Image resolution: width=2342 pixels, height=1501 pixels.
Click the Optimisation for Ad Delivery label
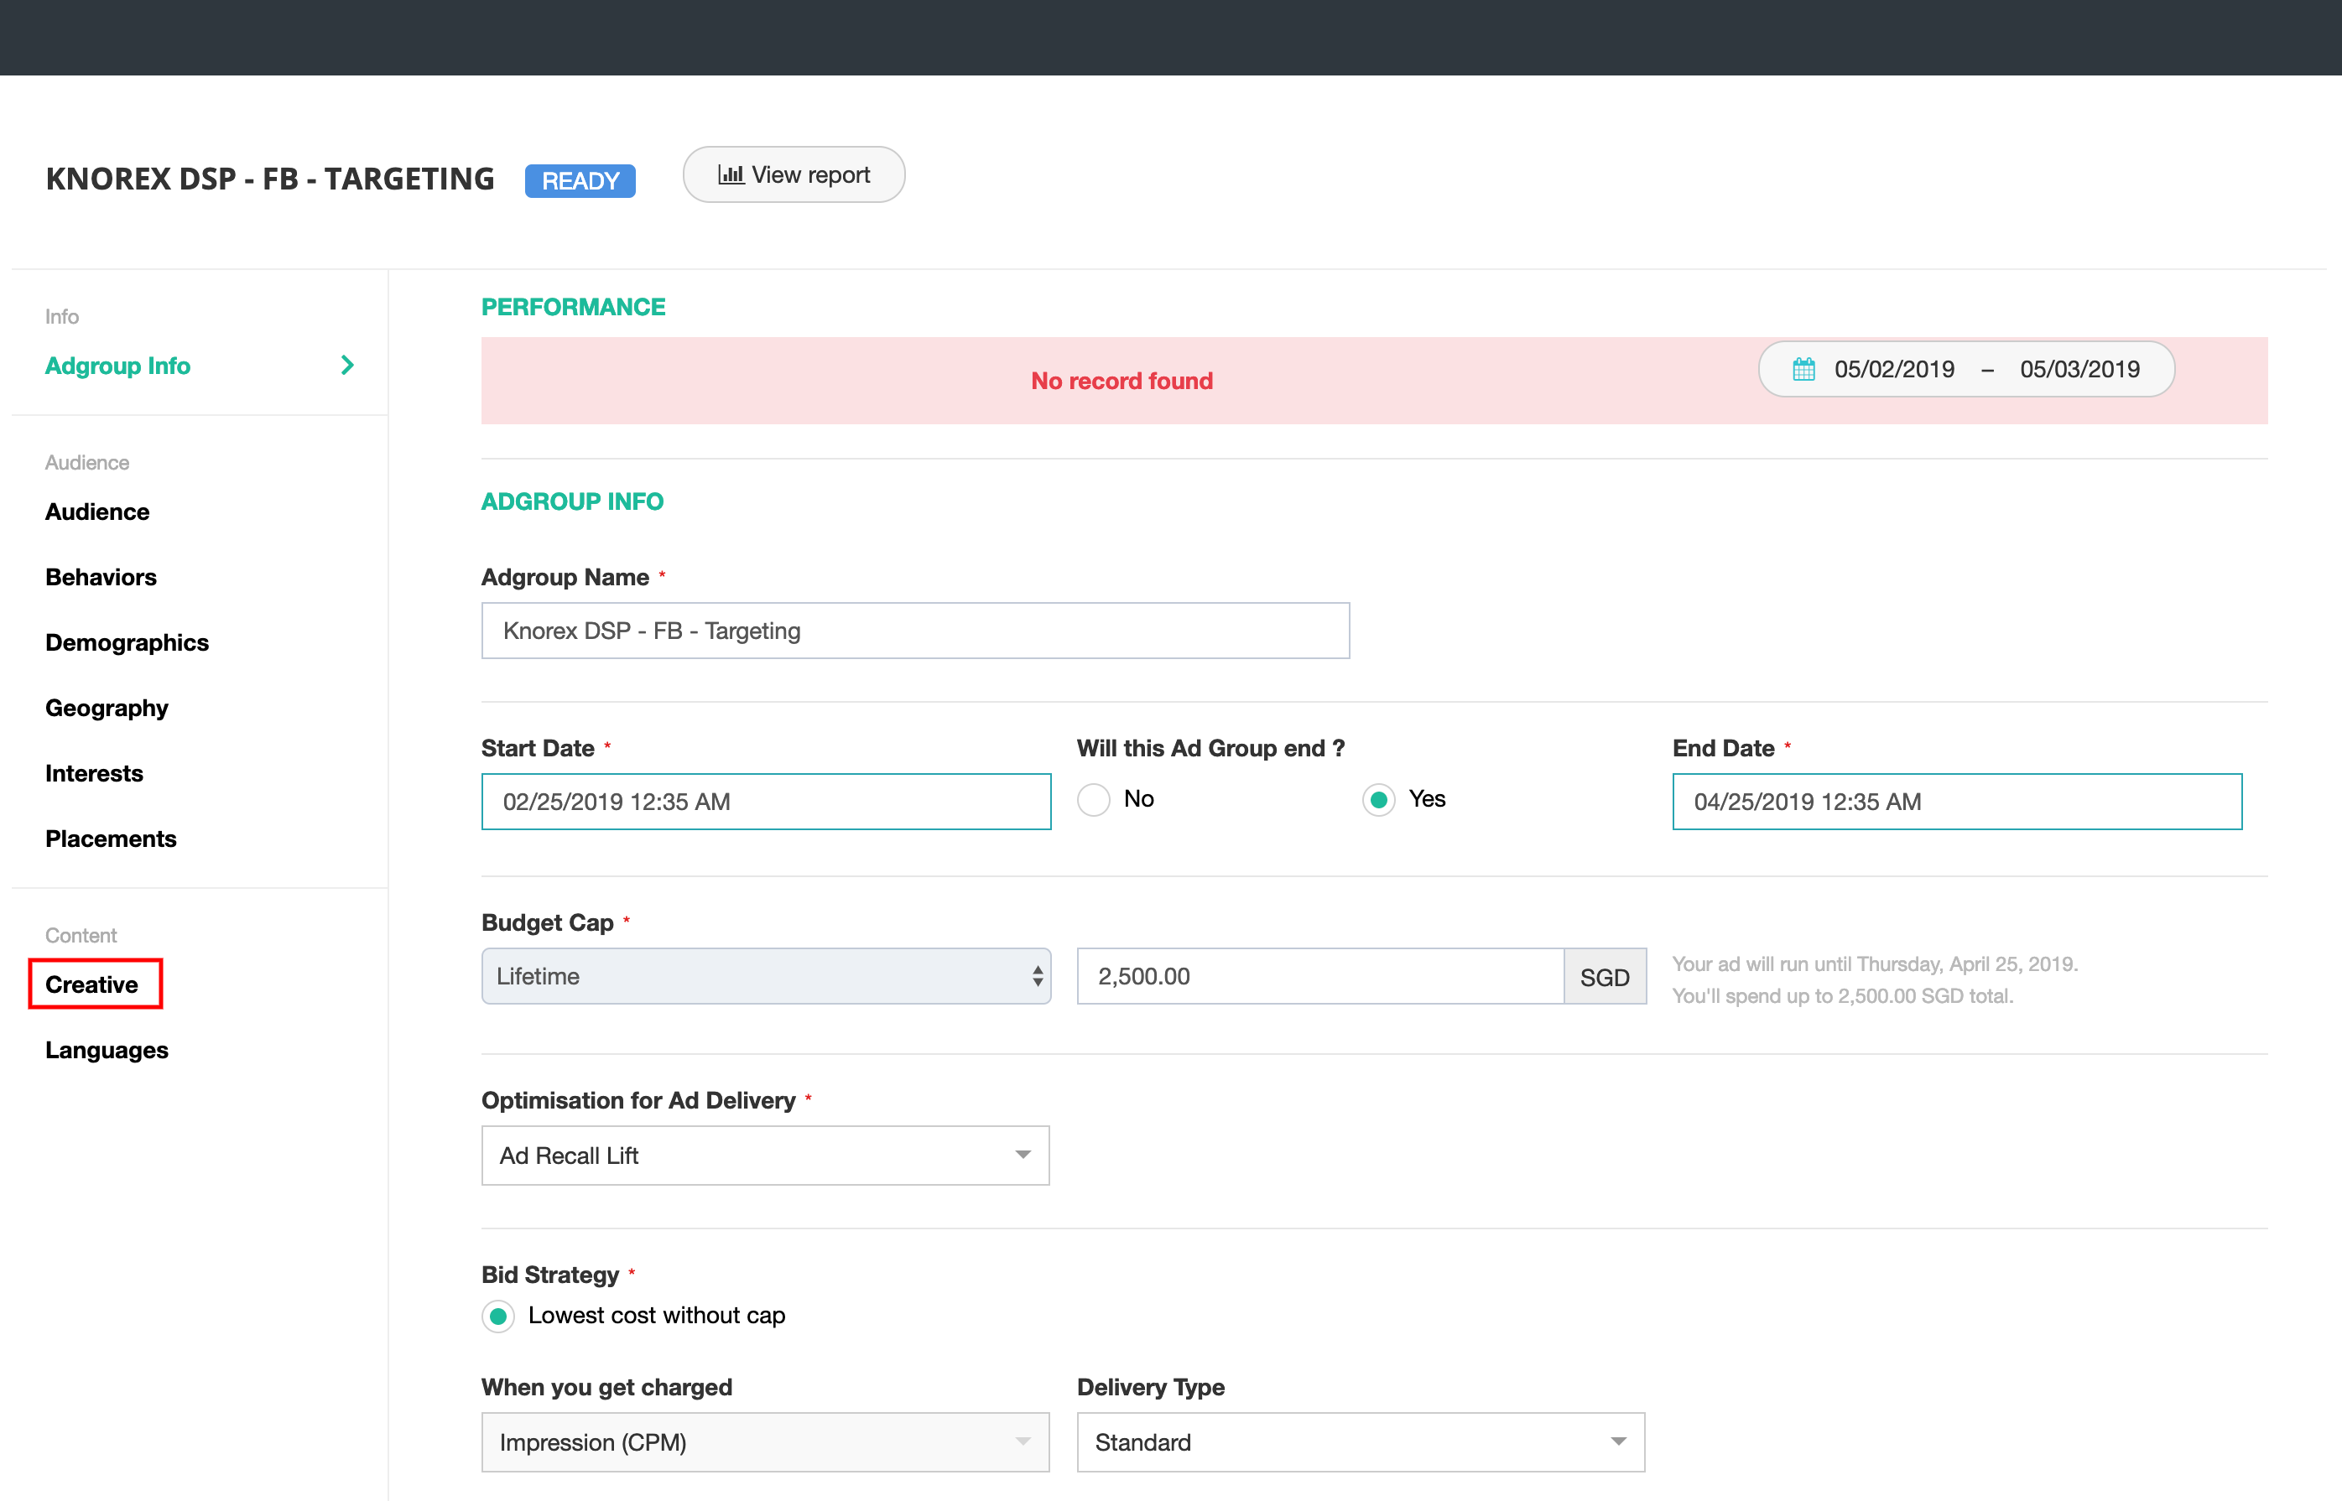pos(638,1100)
